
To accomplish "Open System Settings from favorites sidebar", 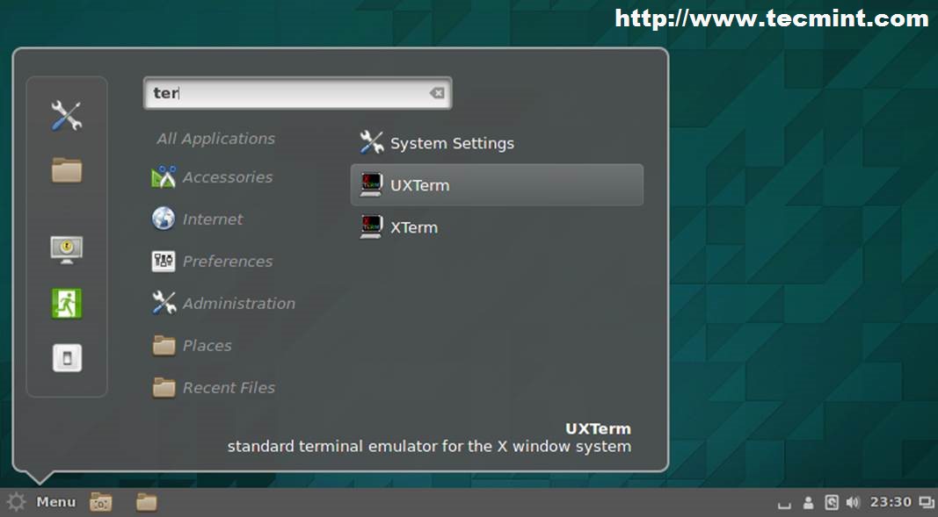I will pos(67,115).
